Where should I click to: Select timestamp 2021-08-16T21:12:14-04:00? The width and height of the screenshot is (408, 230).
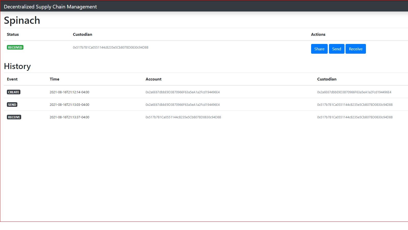[x=69, y=92]
